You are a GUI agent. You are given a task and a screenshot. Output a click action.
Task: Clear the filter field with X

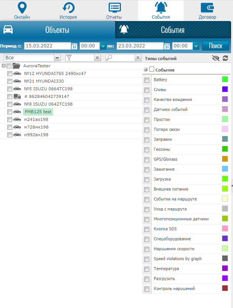[97, 58]
